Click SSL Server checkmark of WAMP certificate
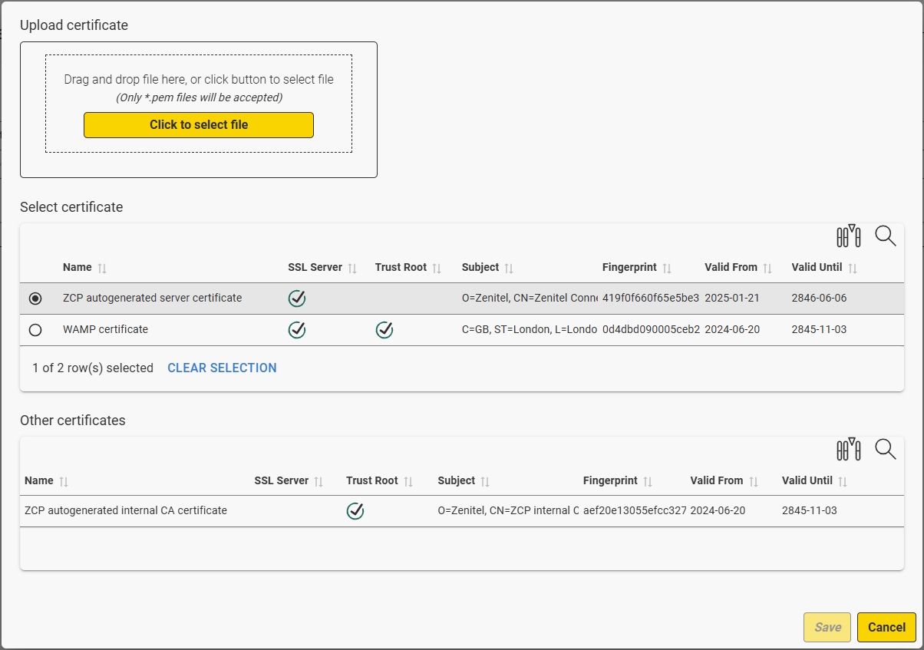This screenshot has width=924, height=650. [297, 330]
